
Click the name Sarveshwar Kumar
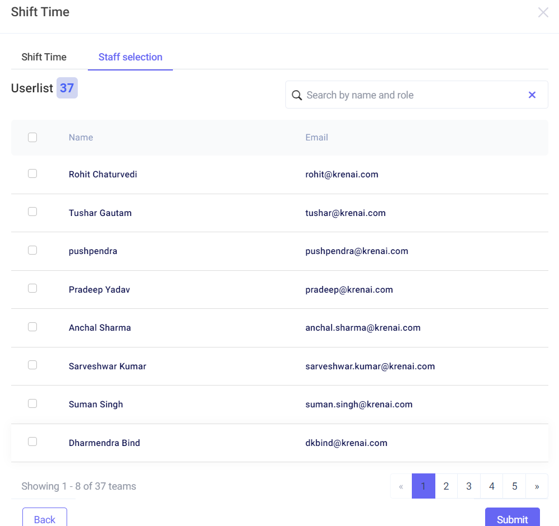[x=107, y=366]
